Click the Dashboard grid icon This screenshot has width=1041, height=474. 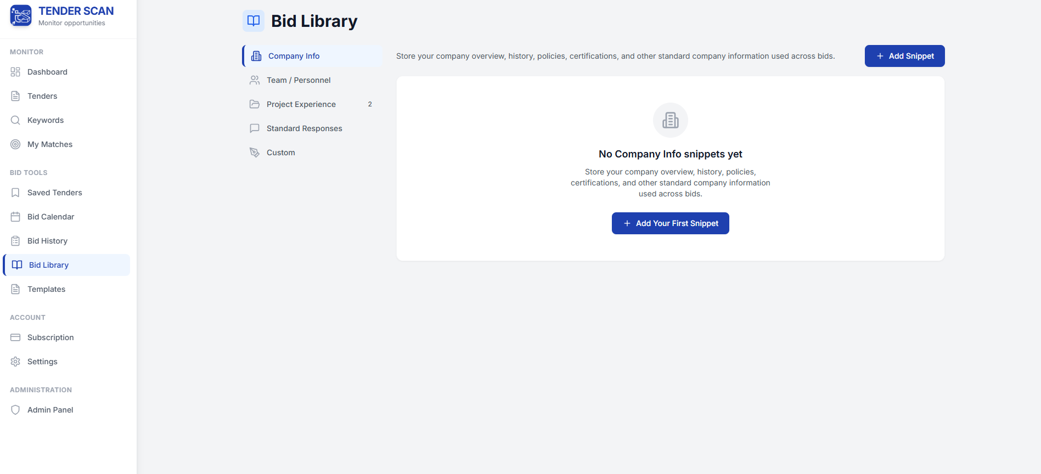15,72
